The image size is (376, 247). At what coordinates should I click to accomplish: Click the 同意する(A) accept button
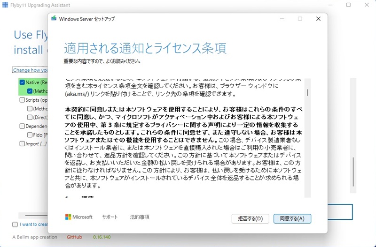(292, 218)
